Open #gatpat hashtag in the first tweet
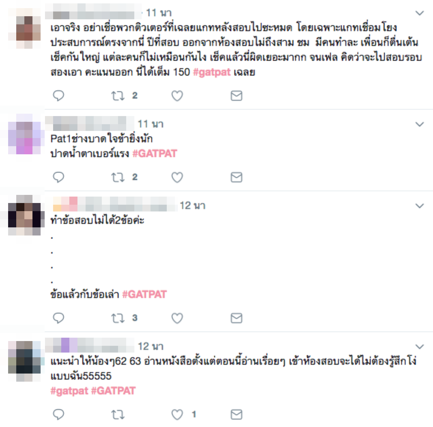 [x=212, y=72]
